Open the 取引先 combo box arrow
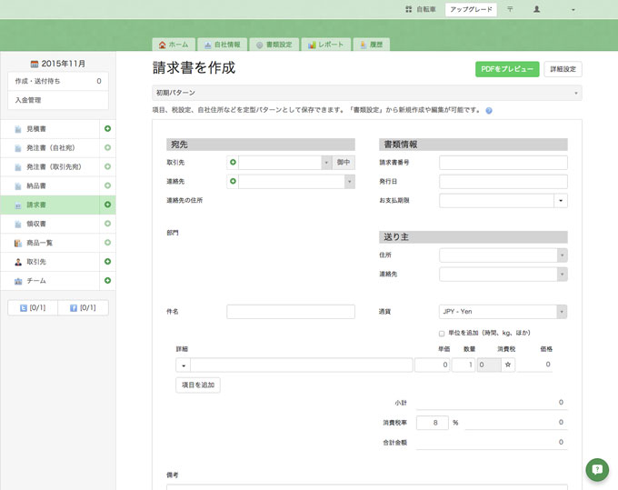This screenshot has height=490, width=618. 326,163
